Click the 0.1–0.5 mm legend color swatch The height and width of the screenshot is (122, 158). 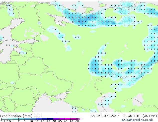4,119
